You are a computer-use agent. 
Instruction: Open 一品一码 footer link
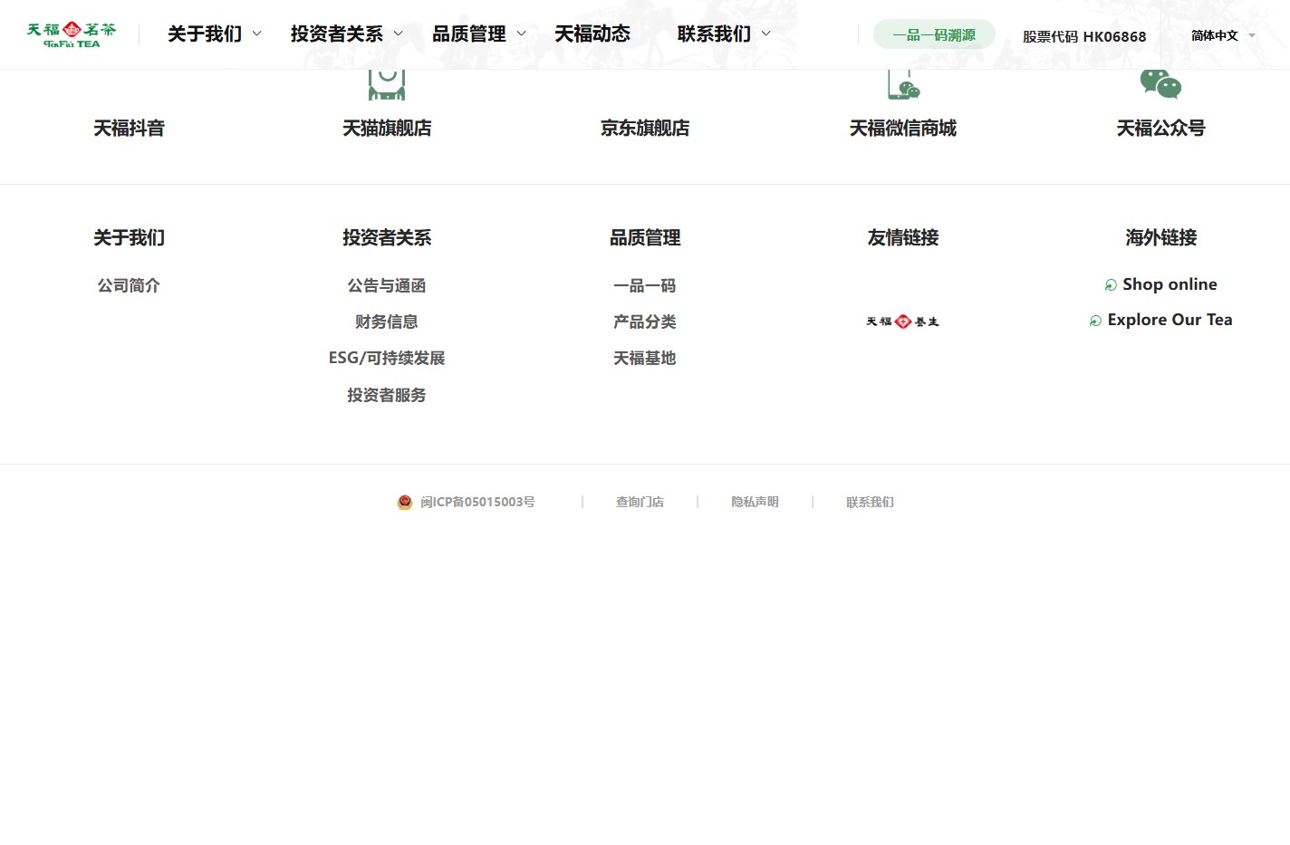click(x=645, y=285)
